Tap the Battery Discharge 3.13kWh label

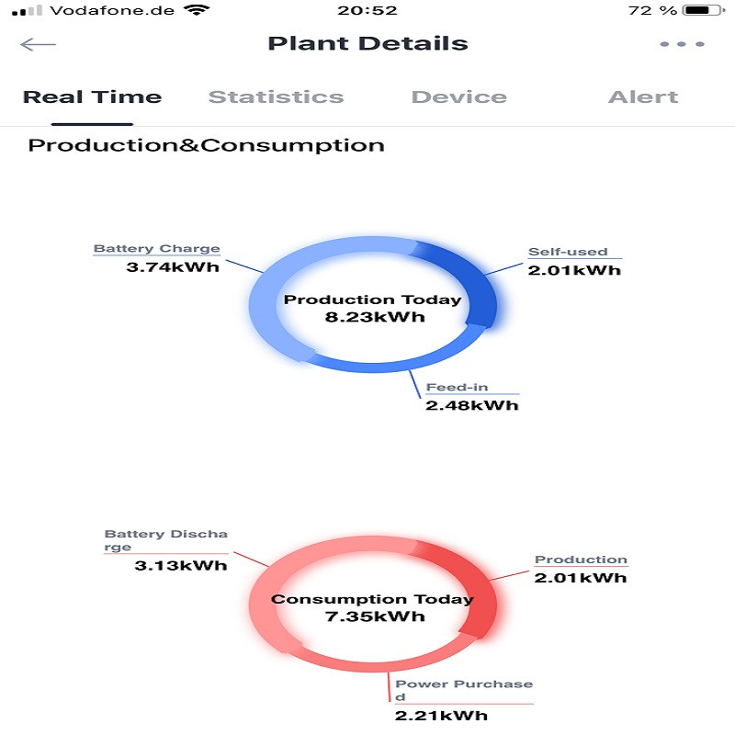pos(167,549)
